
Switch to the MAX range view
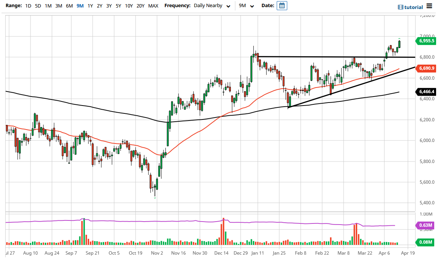click(x=153, y=6)
